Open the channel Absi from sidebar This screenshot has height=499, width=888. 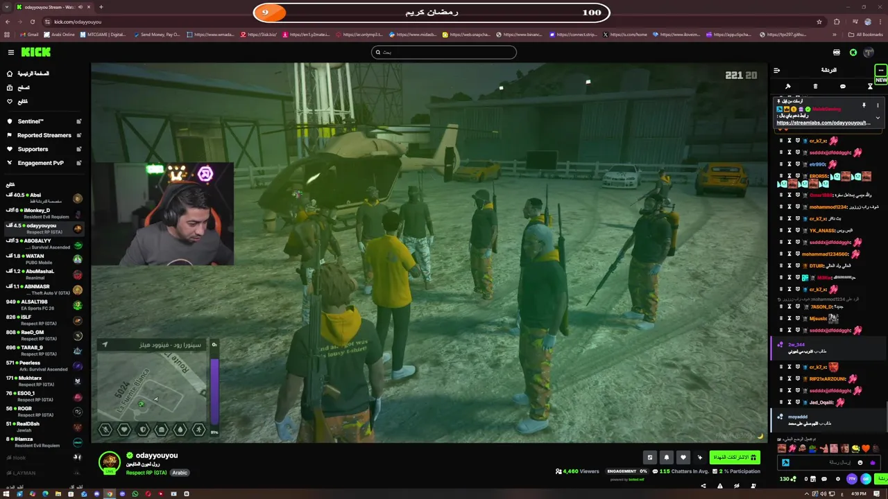(43, 198)
